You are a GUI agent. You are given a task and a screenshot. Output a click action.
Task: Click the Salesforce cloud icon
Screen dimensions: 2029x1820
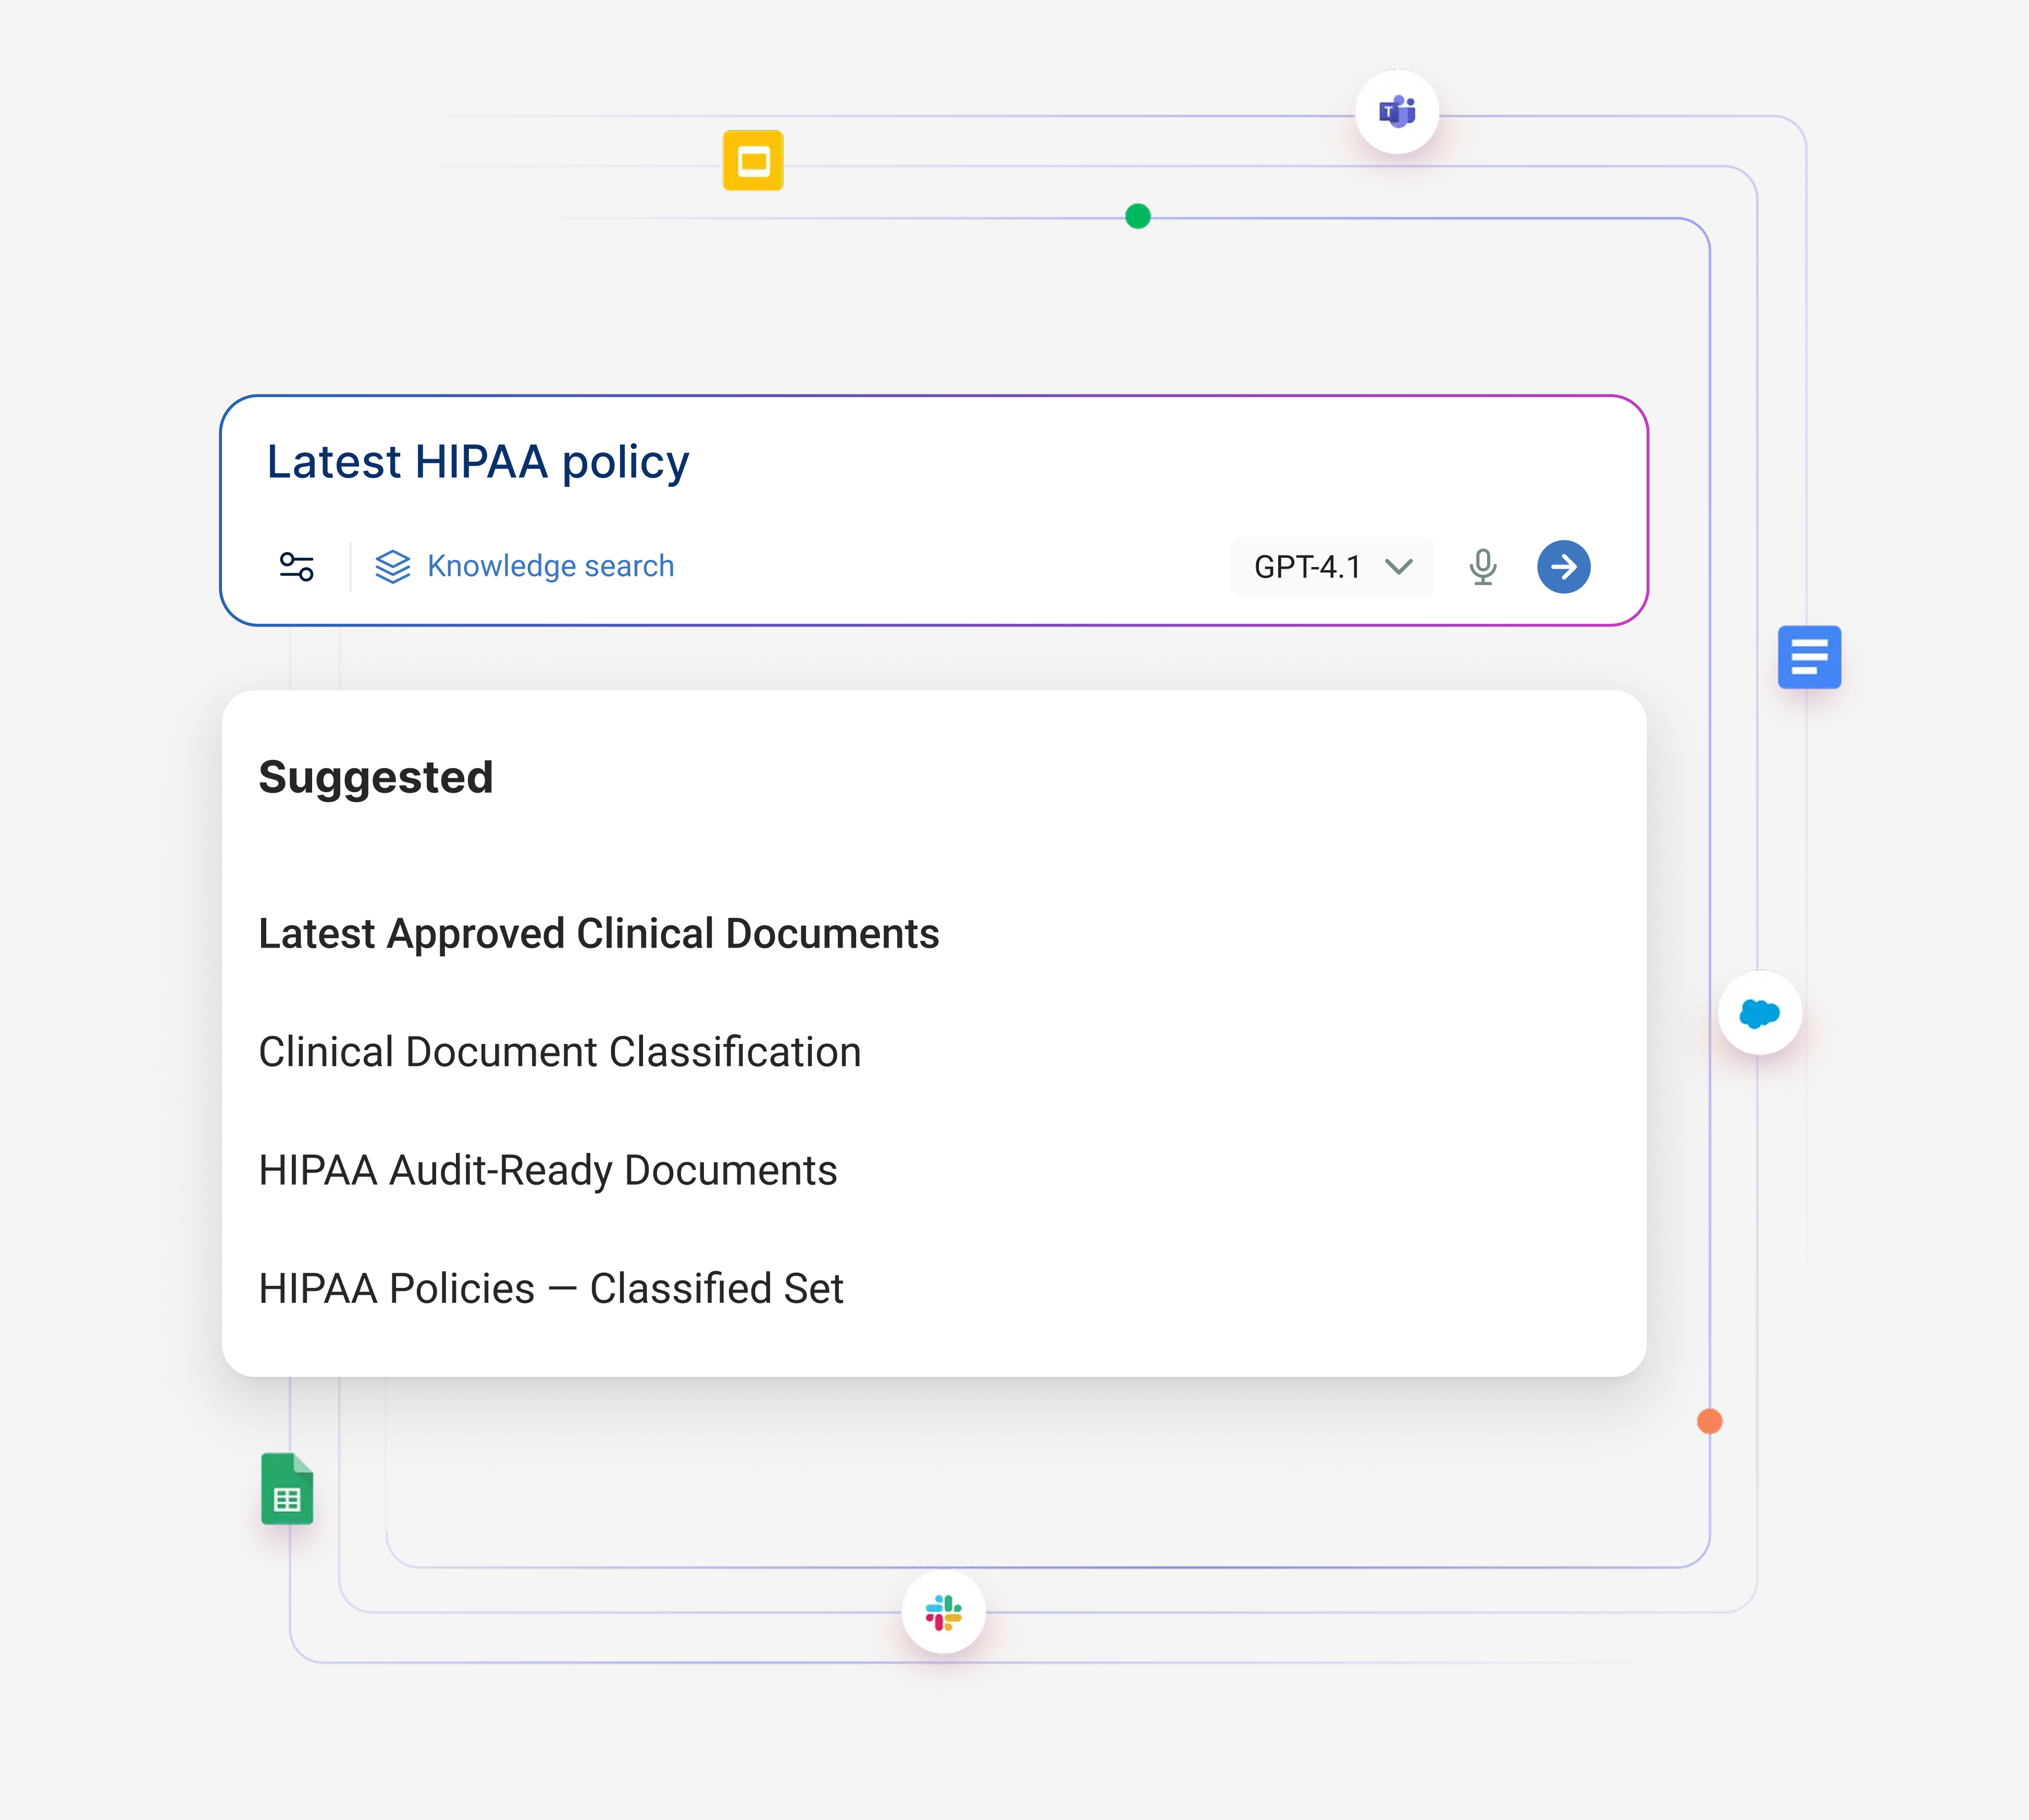[x=1759, y=1013]
